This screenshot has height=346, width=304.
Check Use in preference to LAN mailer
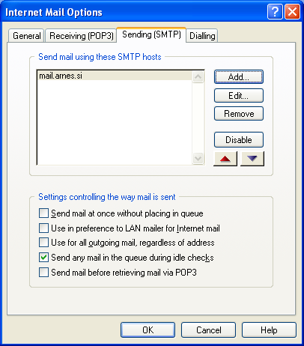tap(43, 228)
